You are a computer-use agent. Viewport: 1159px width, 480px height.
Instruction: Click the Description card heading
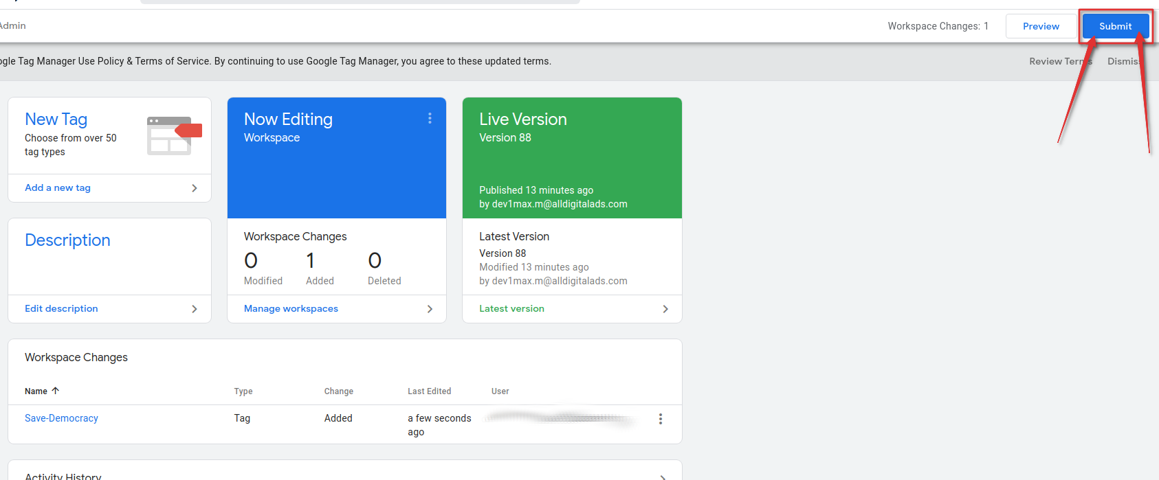[67, 240]
